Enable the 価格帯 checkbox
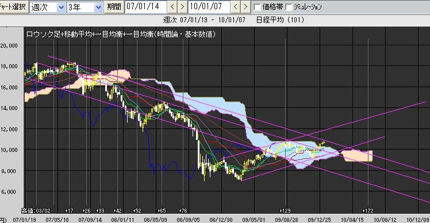This screenshot has width=430, height=223. tap(257, 7)
